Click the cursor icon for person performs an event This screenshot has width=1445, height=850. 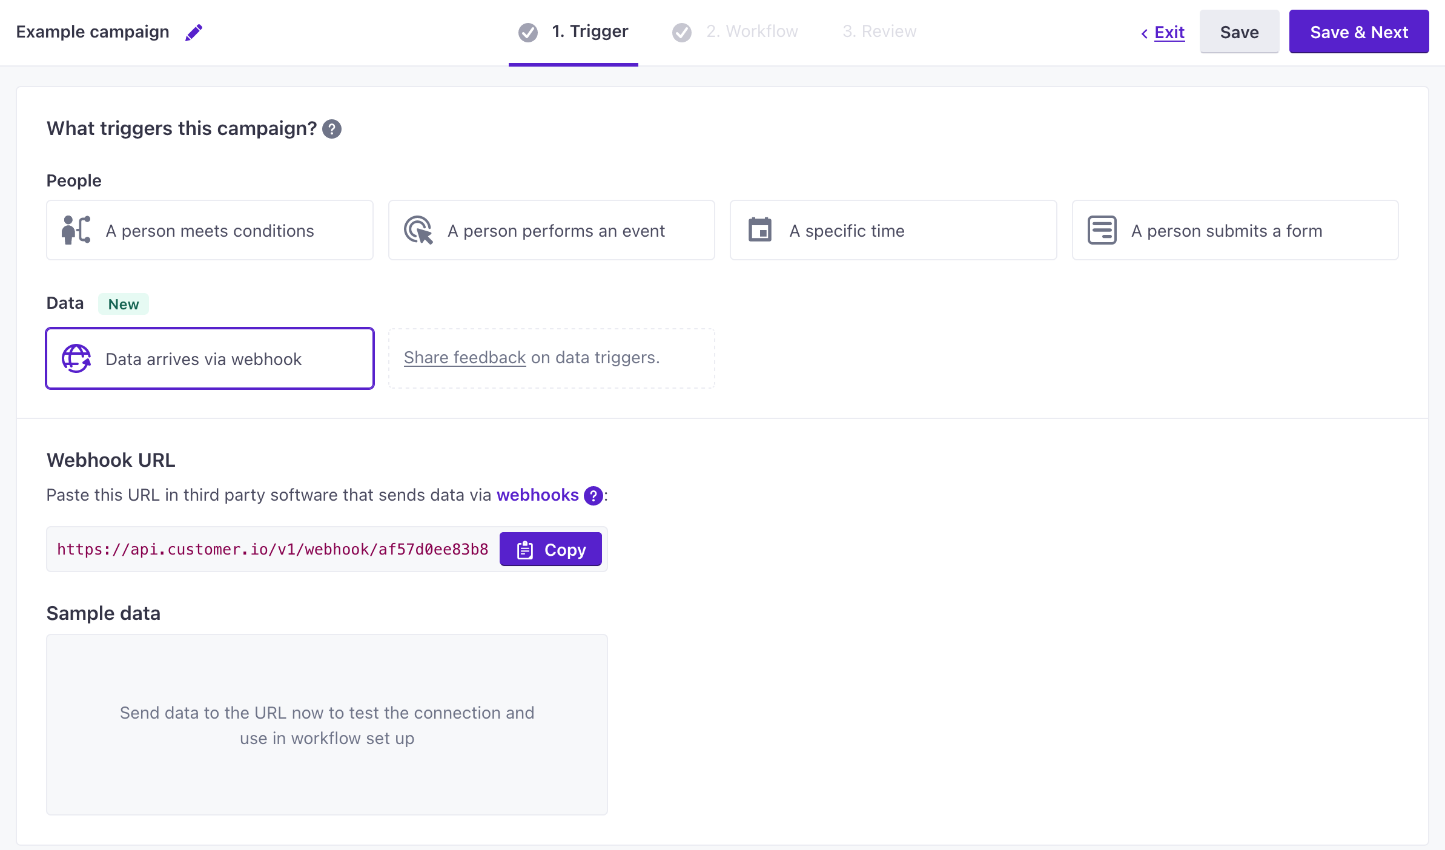click(x=418, y=230)
